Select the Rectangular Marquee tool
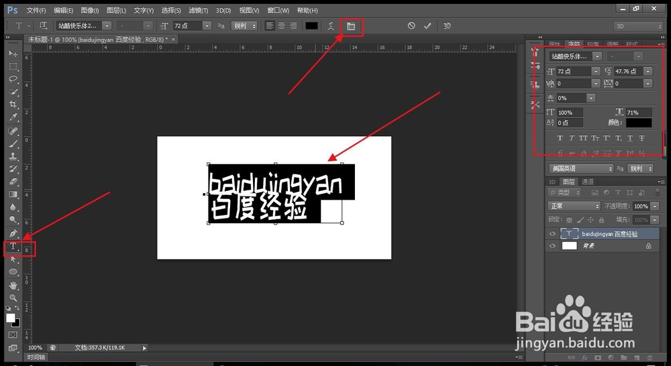 (13, 66)
